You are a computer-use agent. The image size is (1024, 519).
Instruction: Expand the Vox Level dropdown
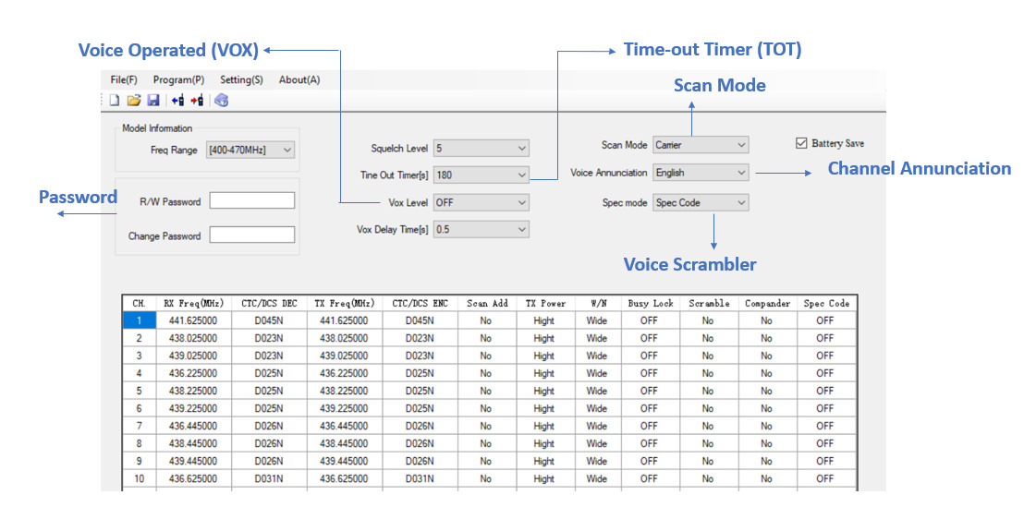481,202
